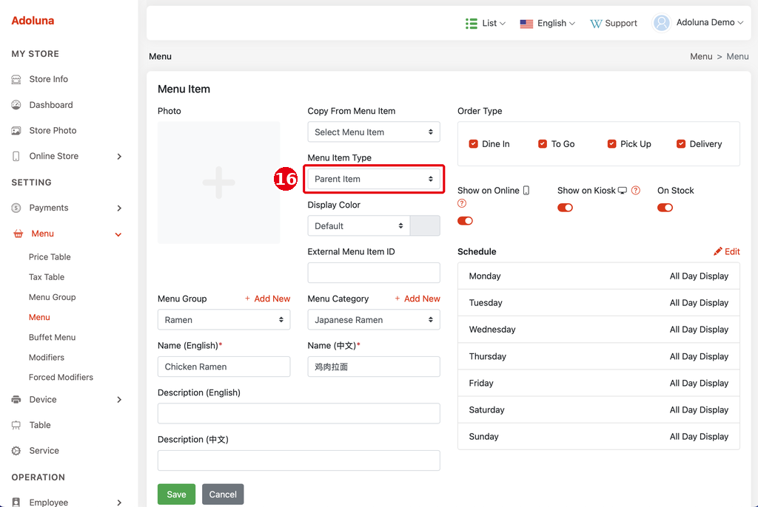Click the Display Color swatch box
The height and width of the screenshot is (507, 758).
coord(425,226)
